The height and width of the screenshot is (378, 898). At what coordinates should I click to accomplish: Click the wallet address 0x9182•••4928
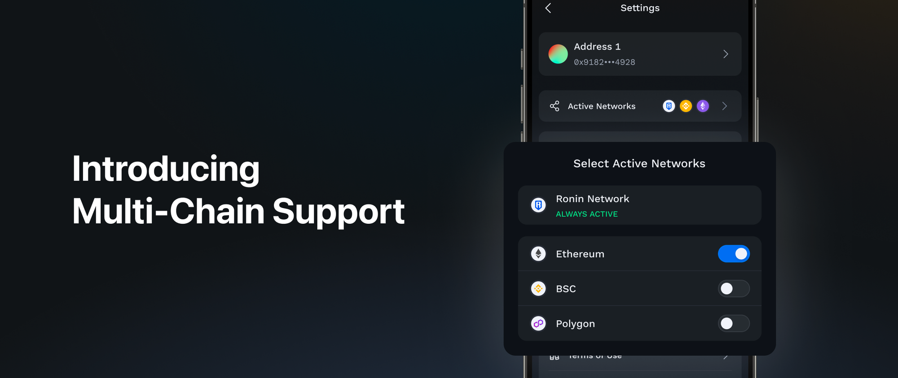tap(604, 62)
